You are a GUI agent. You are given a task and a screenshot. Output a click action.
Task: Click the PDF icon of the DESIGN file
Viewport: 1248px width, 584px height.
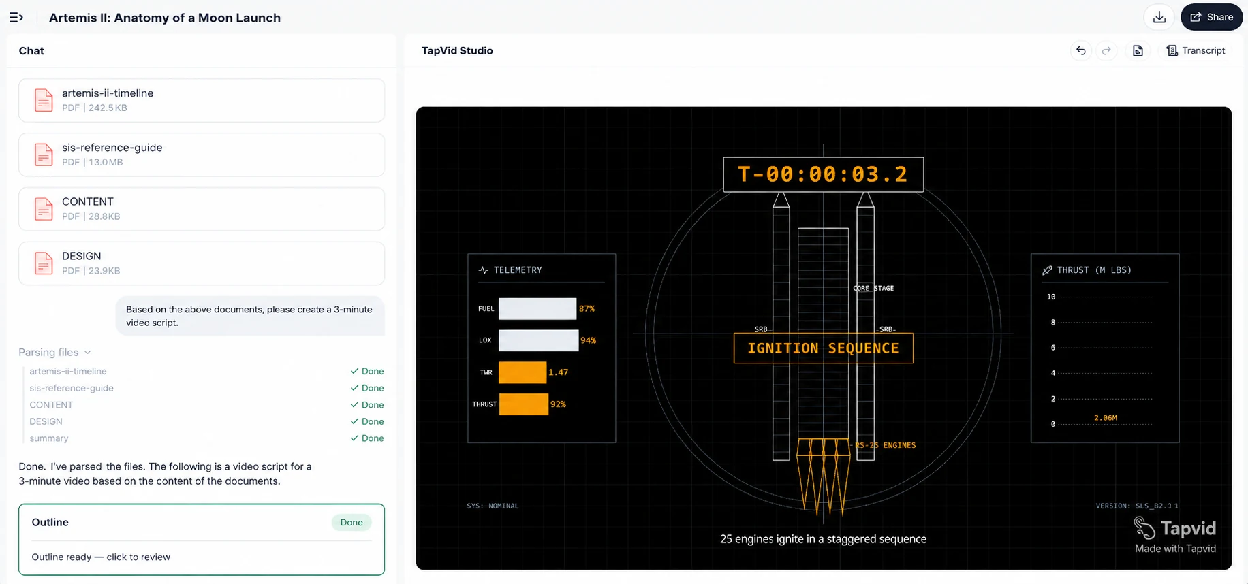(44, 263)
